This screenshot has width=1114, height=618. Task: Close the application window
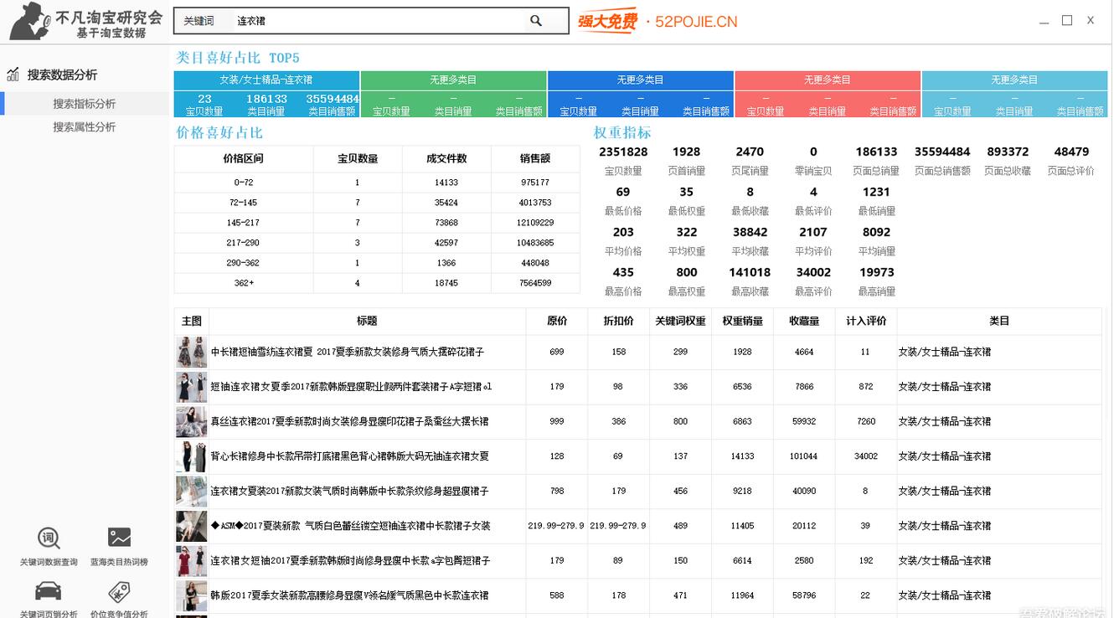[1091, 21]
